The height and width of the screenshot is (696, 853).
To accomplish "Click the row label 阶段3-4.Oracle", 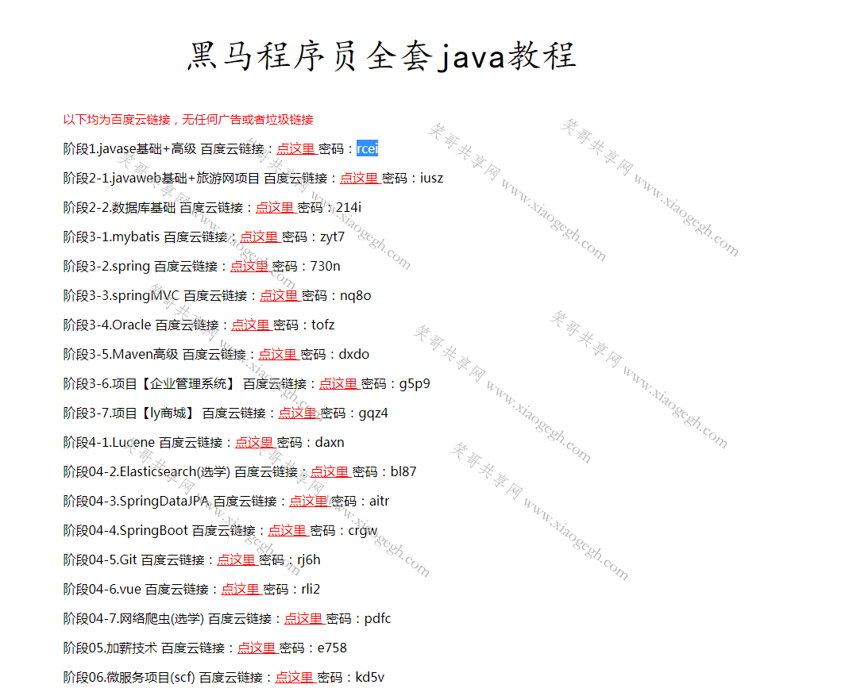I will 107,325.
